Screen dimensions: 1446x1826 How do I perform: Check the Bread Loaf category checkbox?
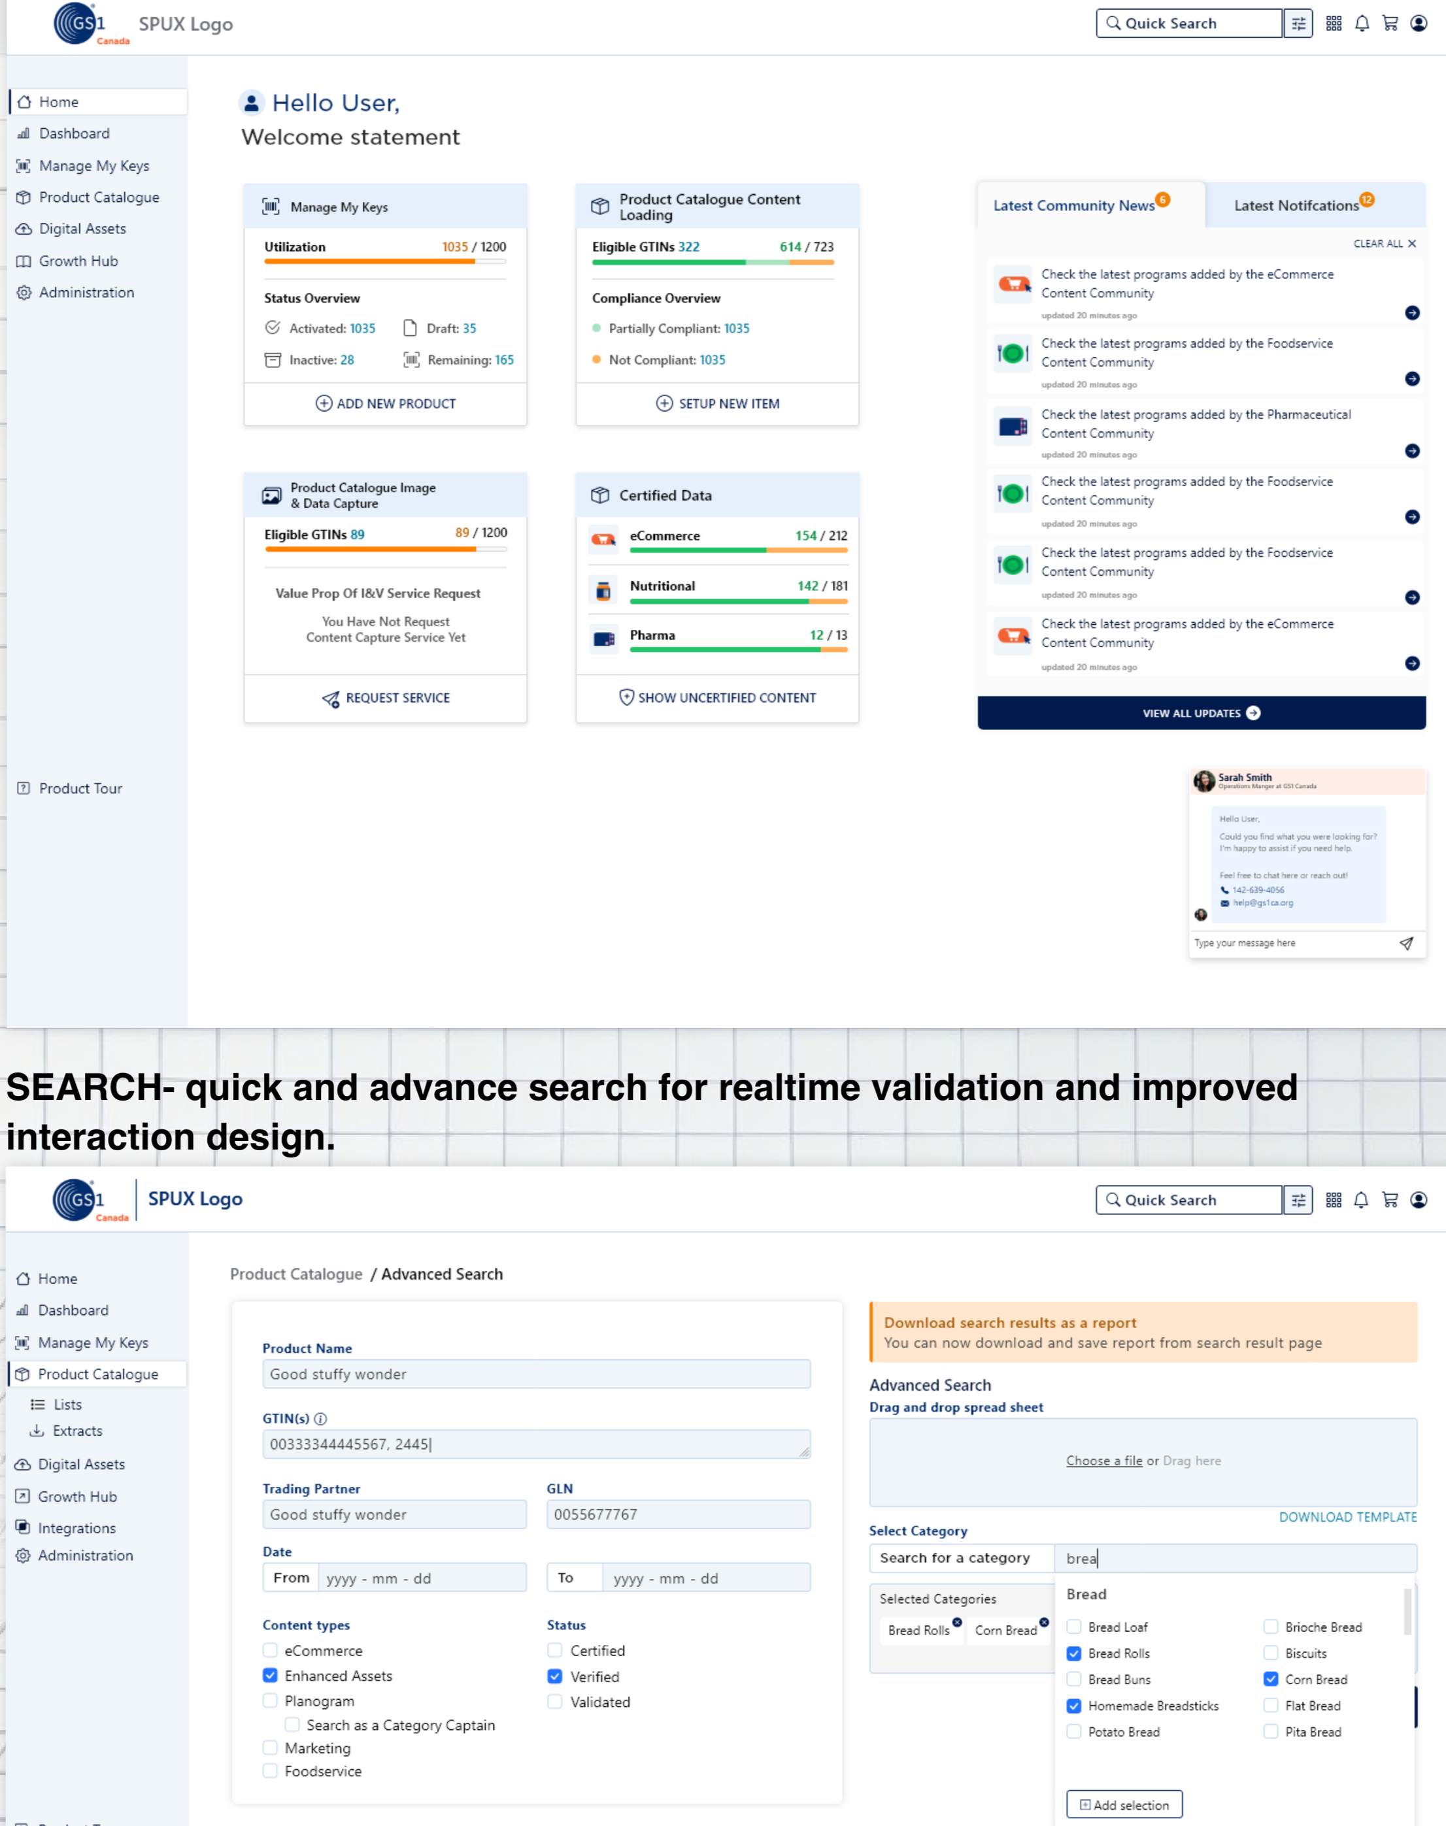click(1073, 1626)
